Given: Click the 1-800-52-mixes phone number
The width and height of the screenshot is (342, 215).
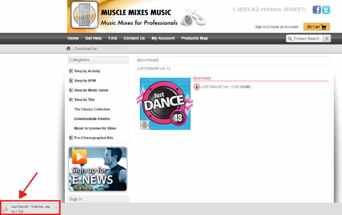Looking at the screenshot, I should click(269, 9).
